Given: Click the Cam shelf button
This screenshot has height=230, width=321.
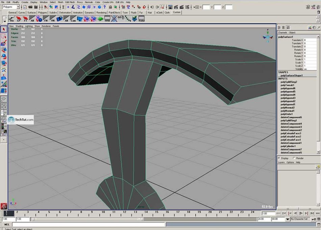Looking at the screenshot, I should pyautogui.click(x=73, y=19).
